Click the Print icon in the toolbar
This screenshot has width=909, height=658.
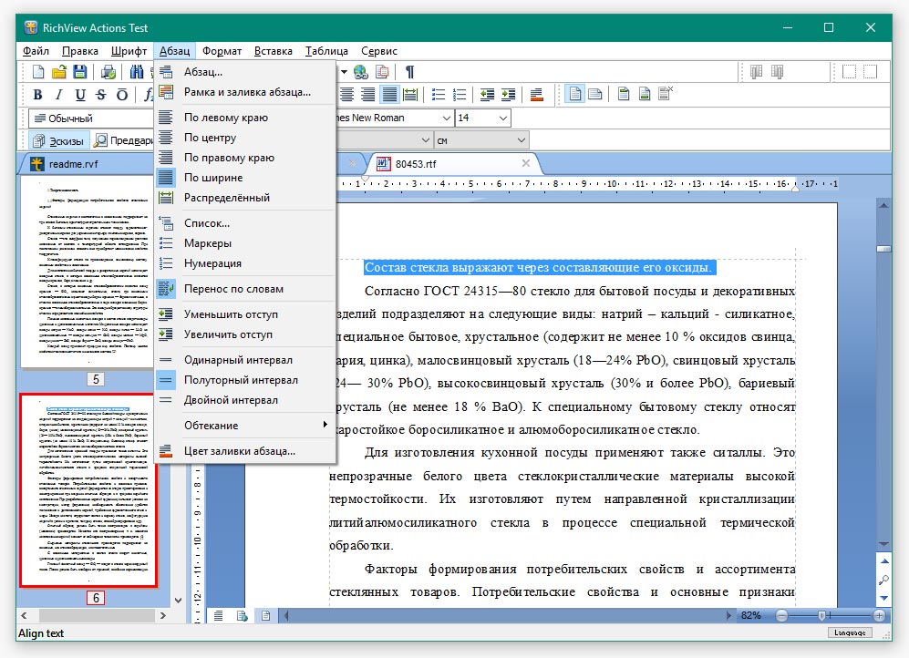click(108, 72)
